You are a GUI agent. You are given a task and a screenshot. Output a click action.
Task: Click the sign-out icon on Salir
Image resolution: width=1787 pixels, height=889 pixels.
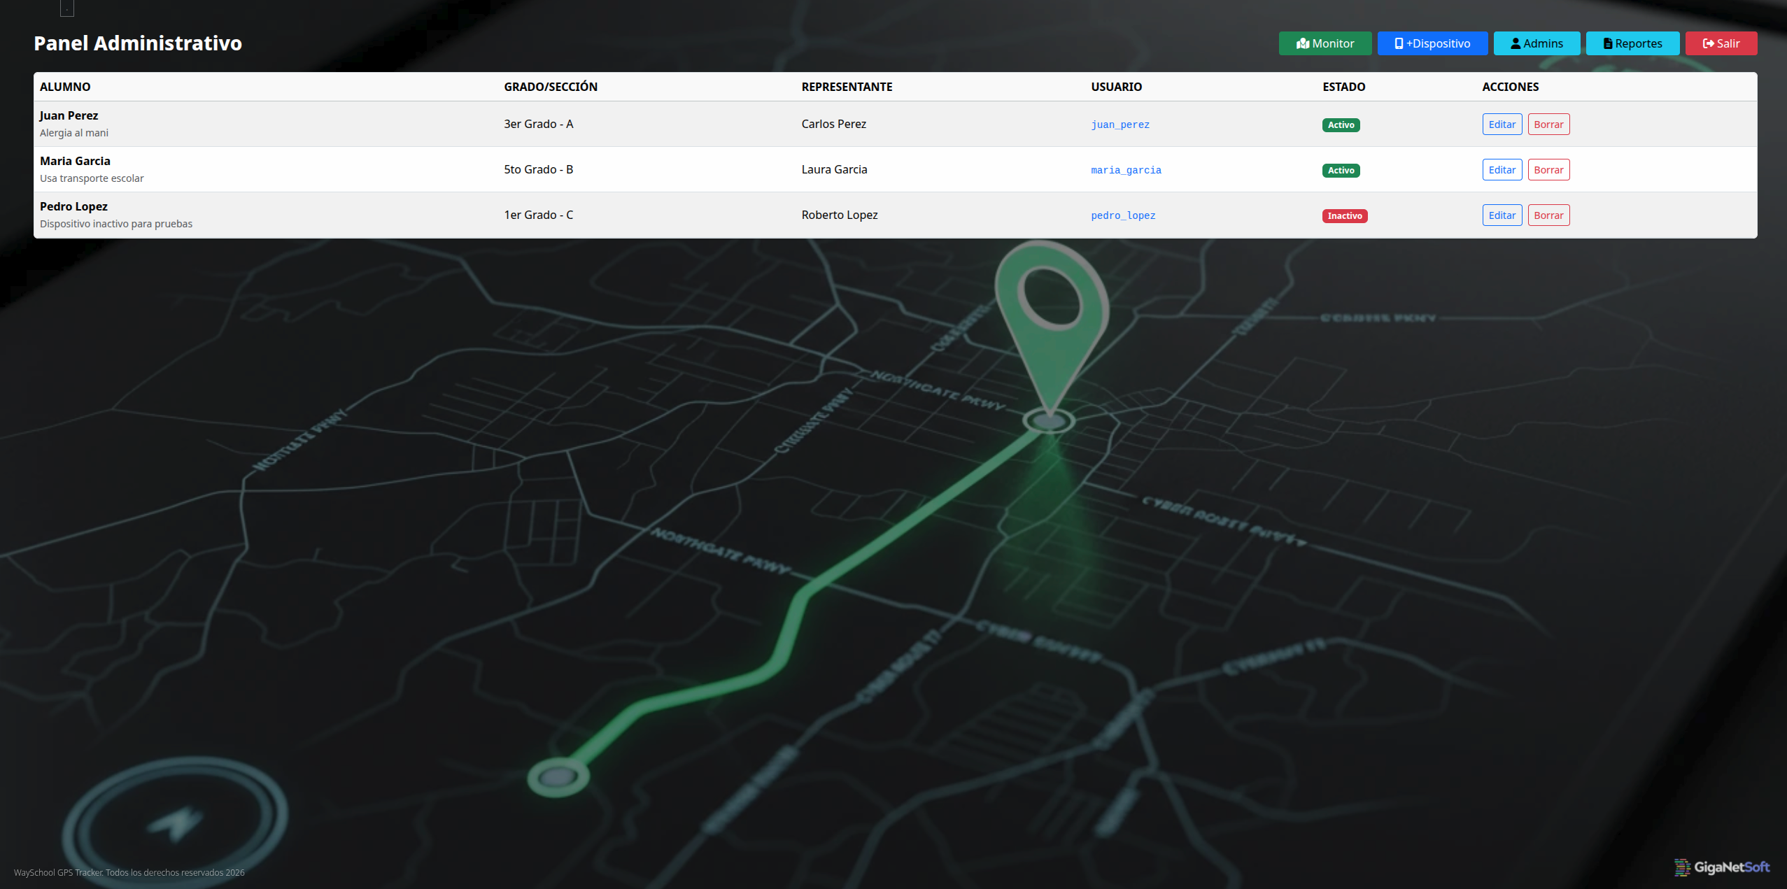1708,43
